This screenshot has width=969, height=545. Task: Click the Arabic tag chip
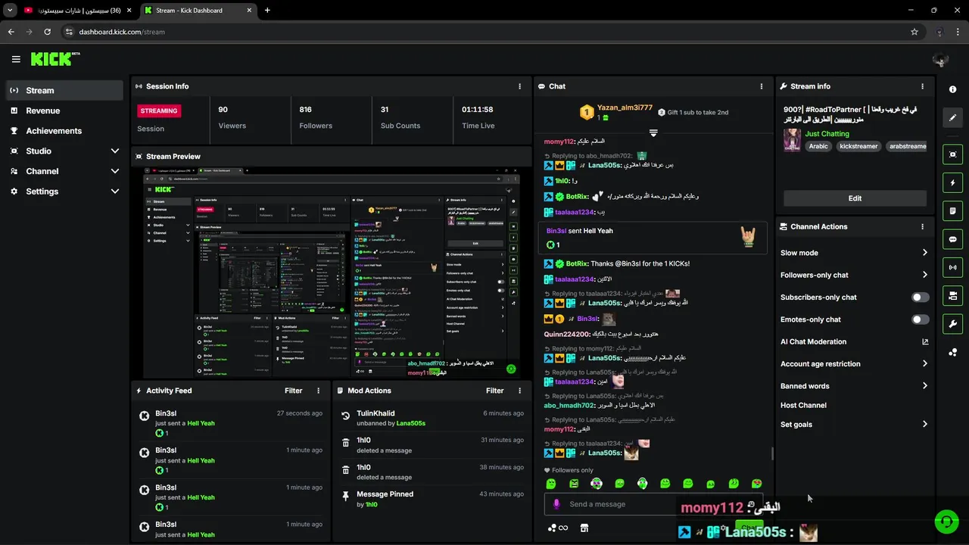818,146
